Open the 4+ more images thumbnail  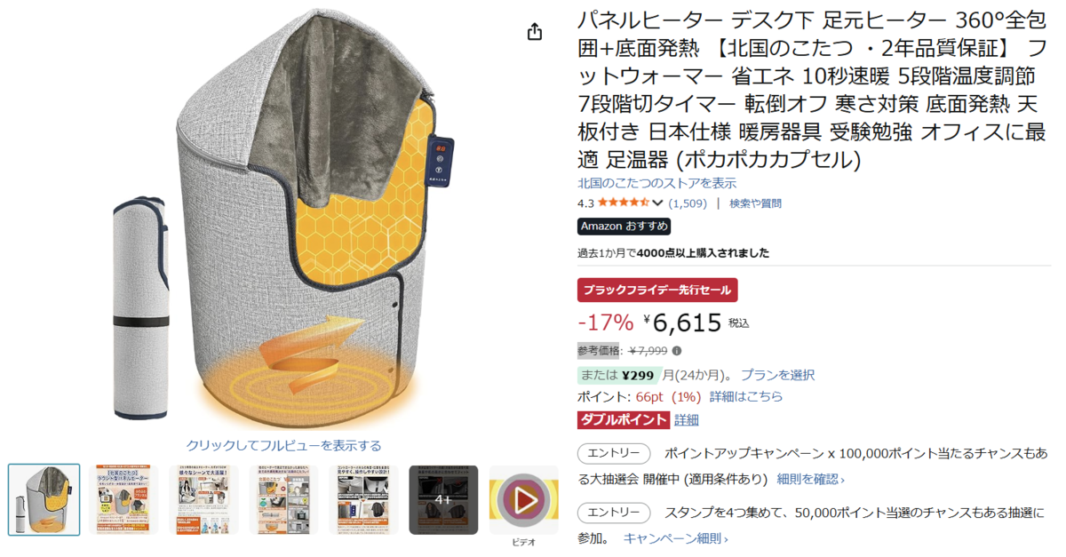click(x=443, y=499)
